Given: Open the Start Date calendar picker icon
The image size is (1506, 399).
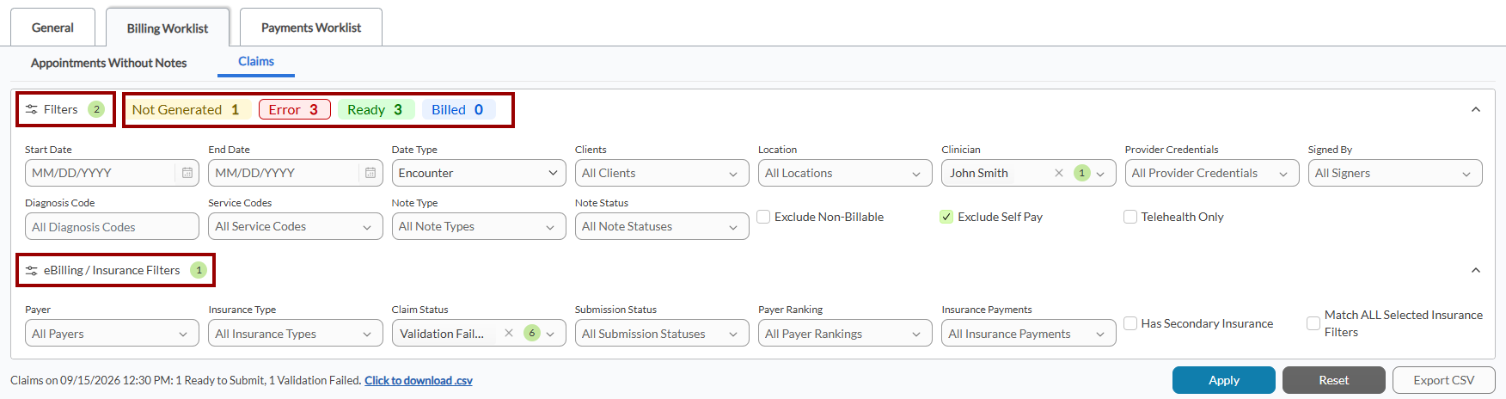Looking at the screenshot, I should (187, 173).
